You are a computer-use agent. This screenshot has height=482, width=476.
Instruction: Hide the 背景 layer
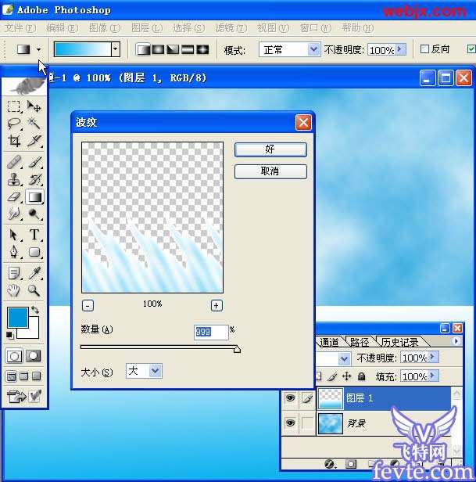tap(290, 423)
